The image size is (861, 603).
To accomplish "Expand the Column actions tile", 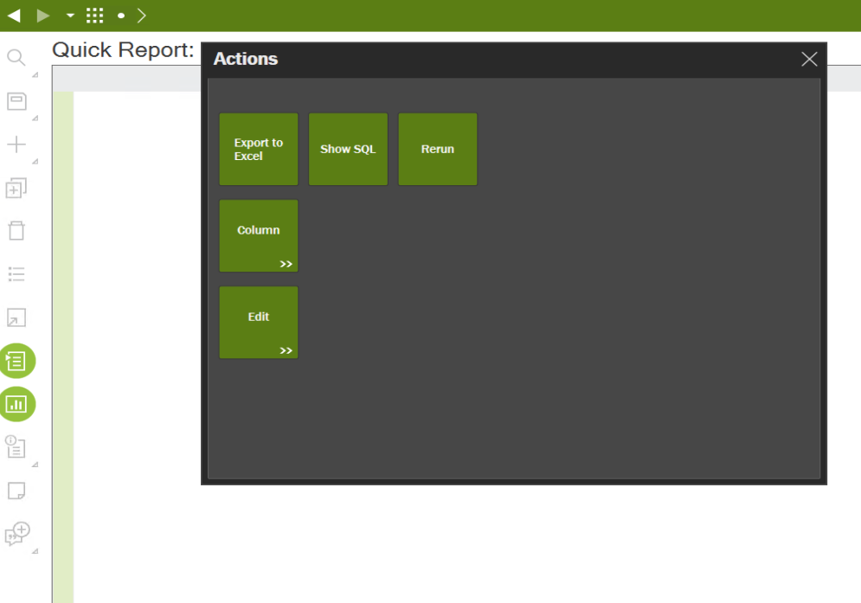I will tap(259, 235).
